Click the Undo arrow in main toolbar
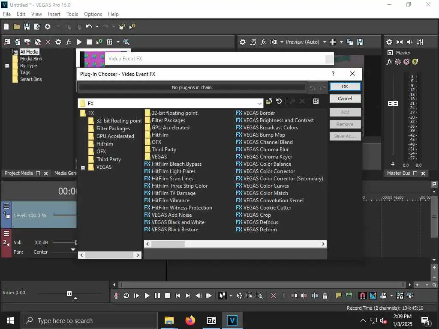 coord(89,27)
